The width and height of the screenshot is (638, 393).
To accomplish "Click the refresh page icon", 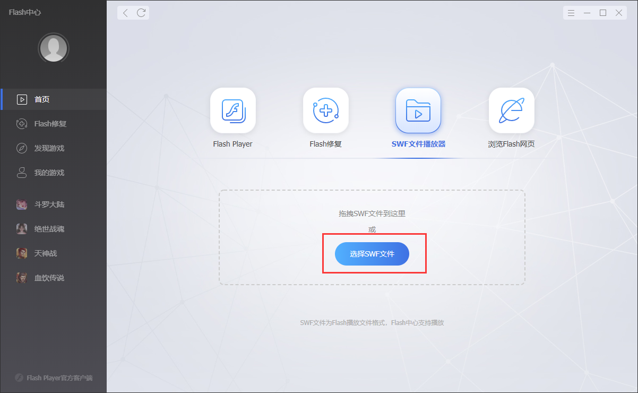I will pos(141,13).
